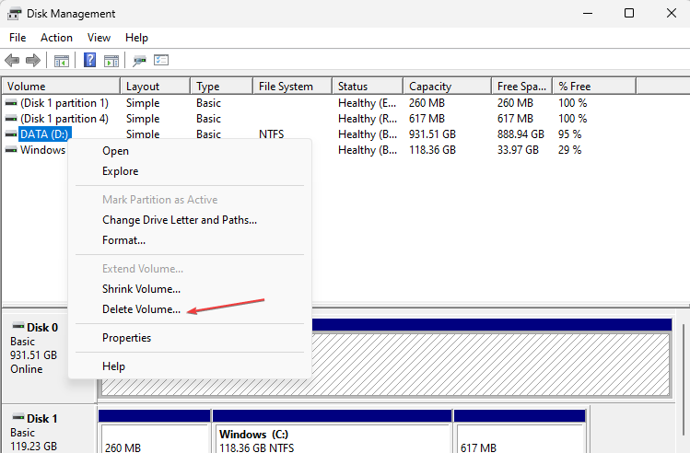Select Format... in context menu
Viewport: 690px width, 453px height.
pos(190,240)
